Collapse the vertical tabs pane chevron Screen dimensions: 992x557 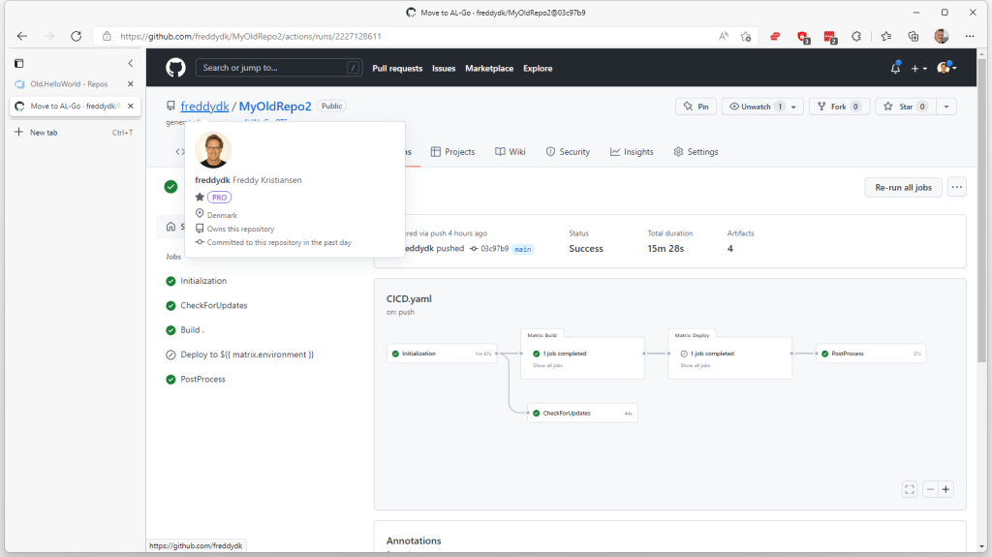pos(131,63)
